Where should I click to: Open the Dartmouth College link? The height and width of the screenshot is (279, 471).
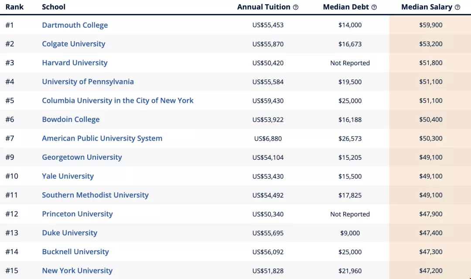(x=75, y=25)
